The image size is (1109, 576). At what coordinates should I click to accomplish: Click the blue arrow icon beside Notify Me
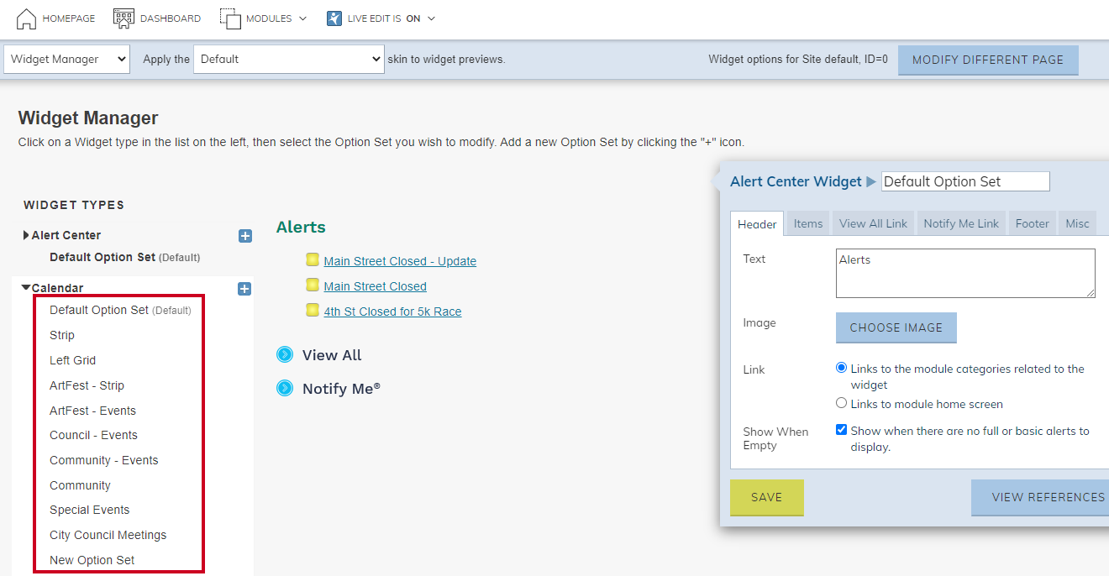(x=285, y=388)
